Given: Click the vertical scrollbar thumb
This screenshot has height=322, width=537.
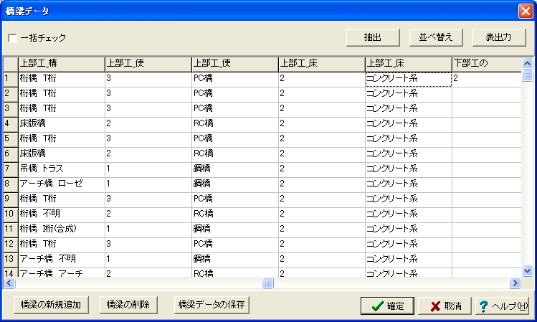Looking at the screenshot, I should 527,75.
